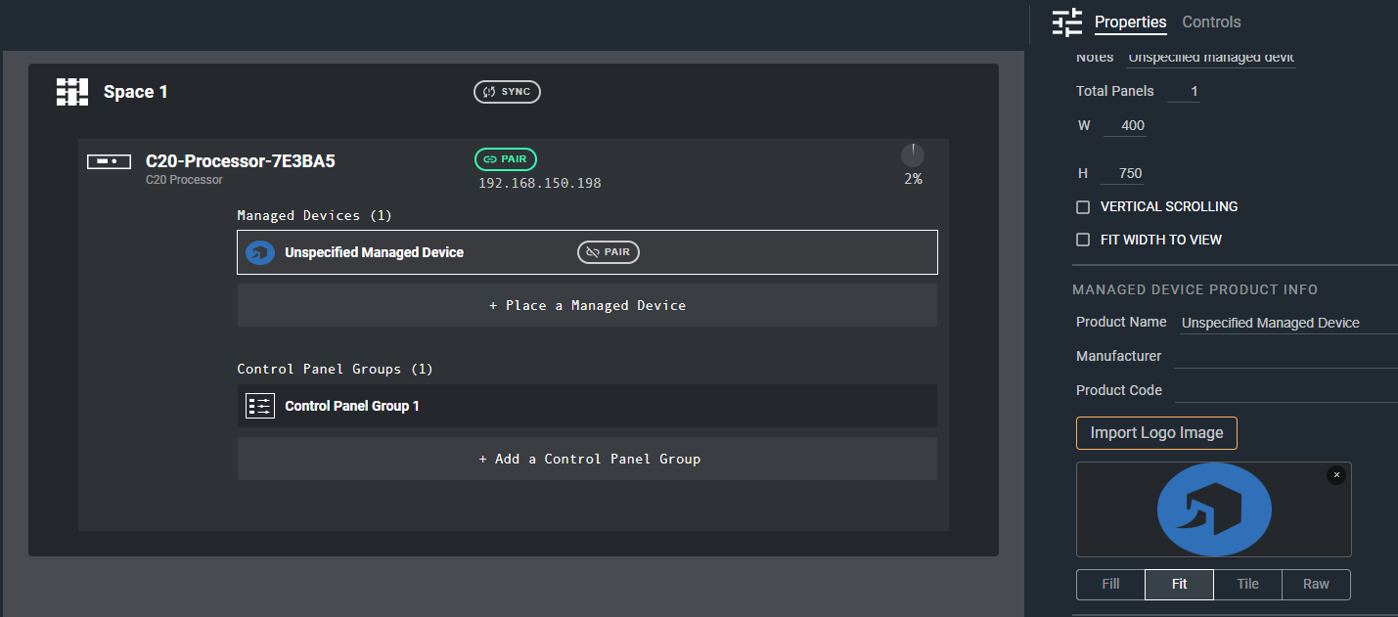The width and height of the screenshot is (1398, 617).
Task: Select the Tile image mode
Action: [1247, 585]
